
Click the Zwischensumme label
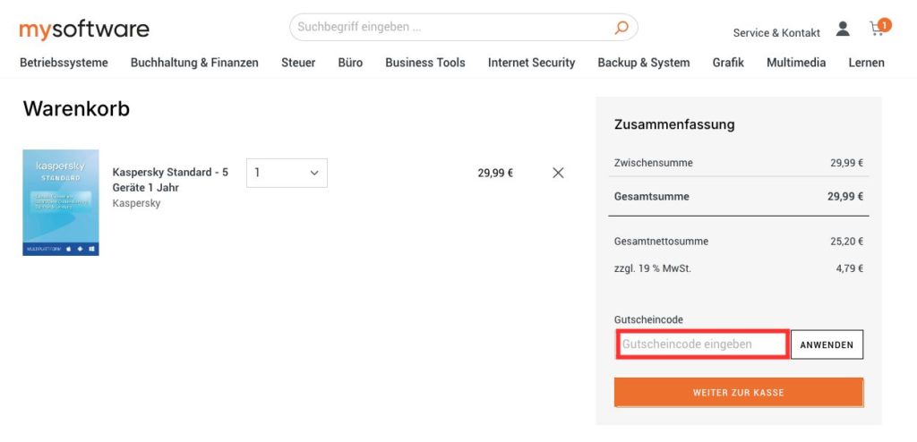(653, 163)
